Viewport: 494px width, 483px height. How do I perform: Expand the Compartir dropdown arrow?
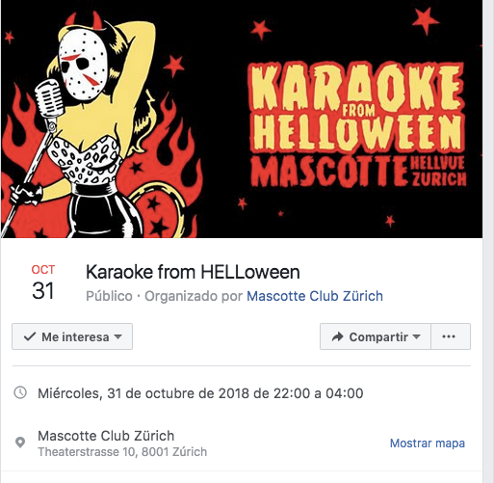tap(416, 336)
